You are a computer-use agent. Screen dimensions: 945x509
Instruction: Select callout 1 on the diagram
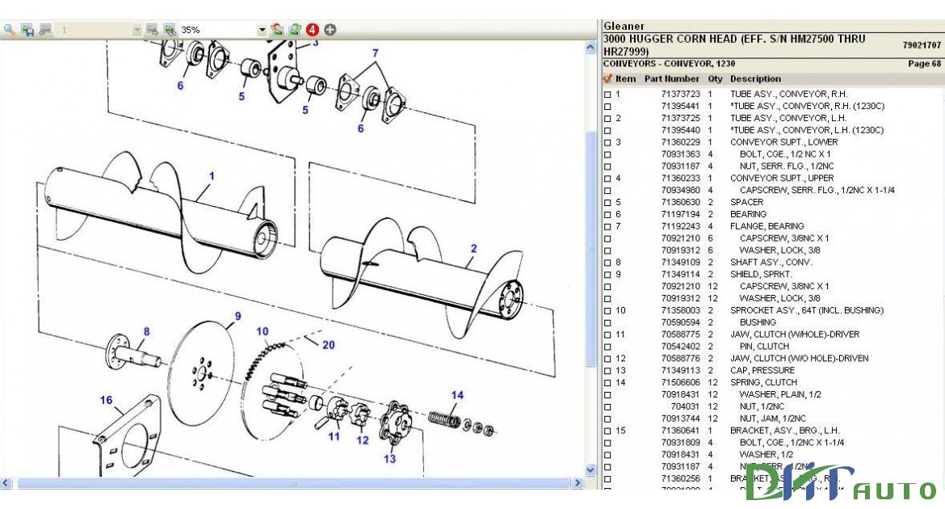coord(212,176)
